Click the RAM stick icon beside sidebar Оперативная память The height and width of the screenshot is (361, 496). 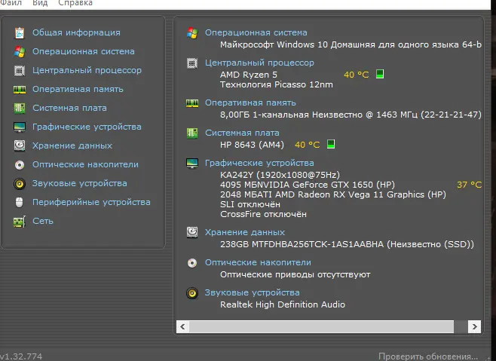[20, 90]
